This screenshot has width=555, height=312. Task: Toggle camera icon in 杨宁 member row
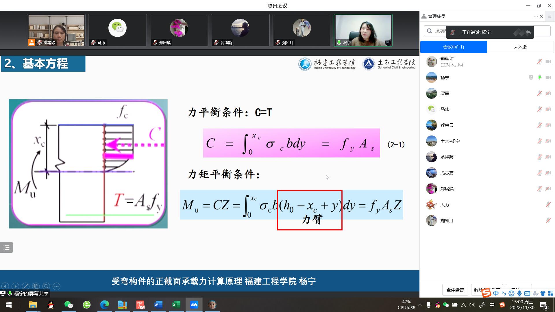coord(548,77)
